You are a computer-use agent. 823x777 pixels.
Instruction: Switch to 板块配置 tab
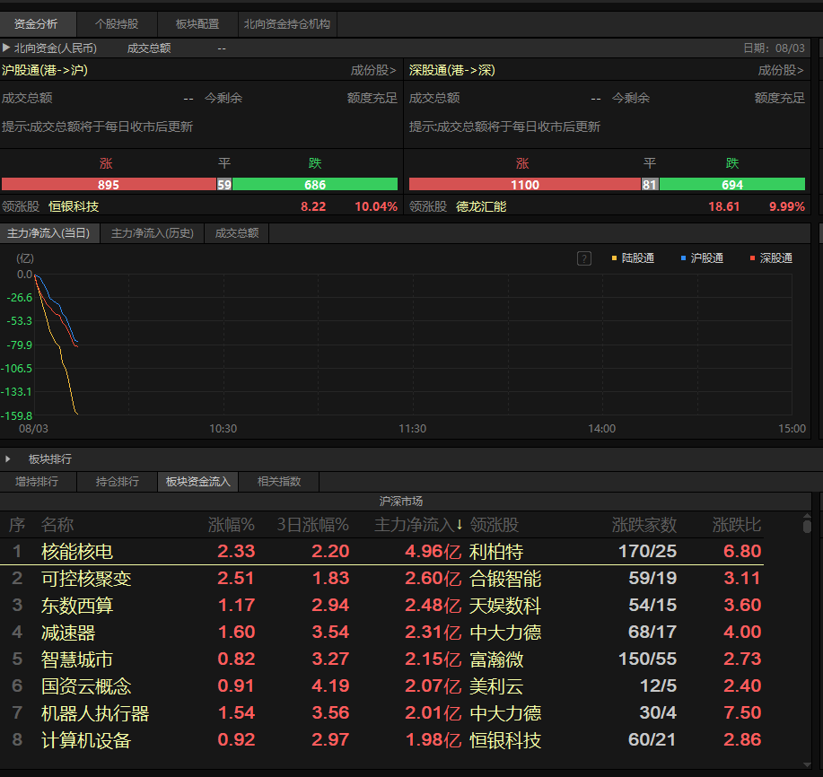[197, 24]
